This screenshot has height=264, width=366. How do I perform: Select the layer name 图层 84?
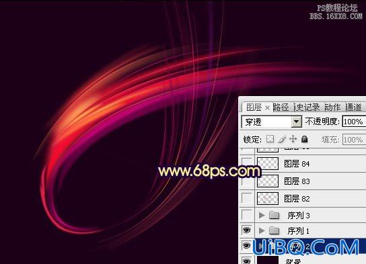tap(297, 164)
